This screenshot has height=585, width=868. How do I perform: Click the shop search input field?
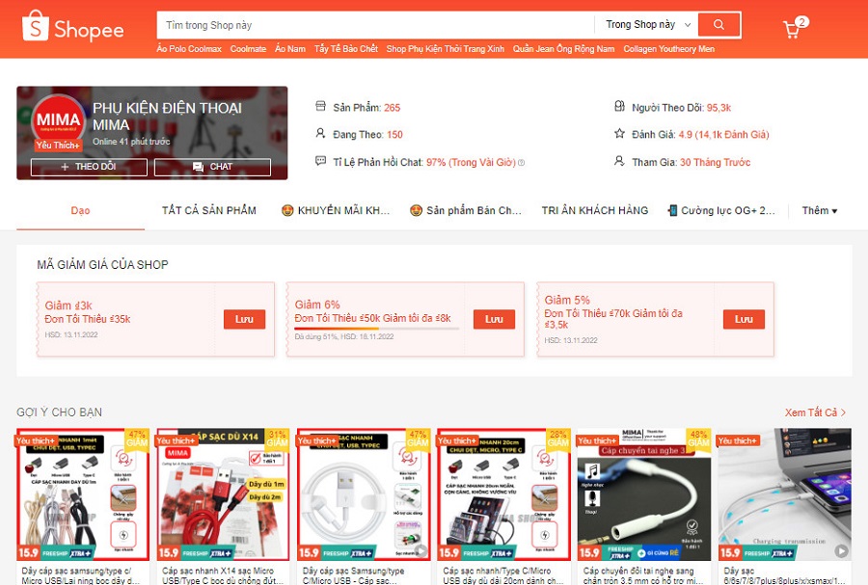[x=376, y=24]
